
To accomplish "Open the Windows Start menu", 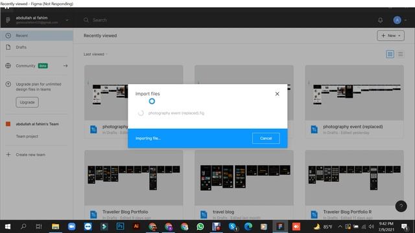I will tap(8, 227).
